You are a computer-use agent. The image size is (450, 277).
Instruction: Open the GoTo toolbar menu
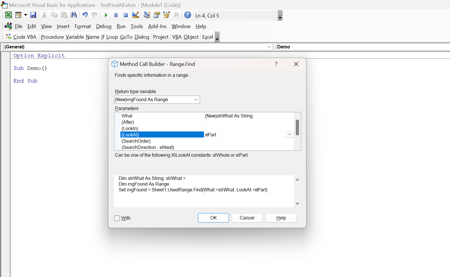[x=126, y=37]
